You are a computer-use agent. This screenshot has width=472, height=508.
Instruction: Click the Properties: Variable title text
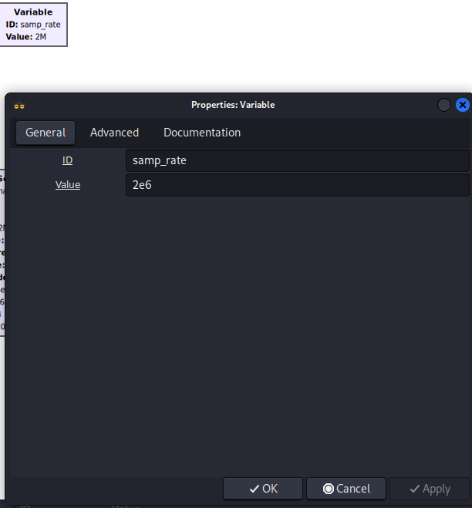click(x=233, y=105)
